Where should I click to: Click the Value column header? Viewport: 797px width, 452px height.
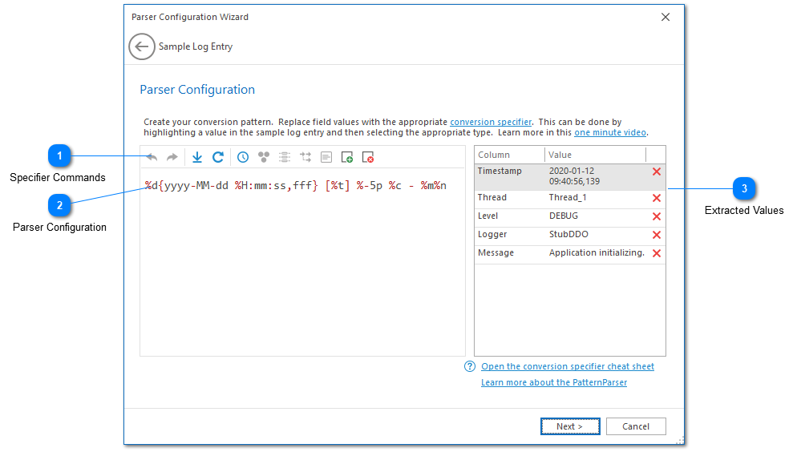coord(595,155)
